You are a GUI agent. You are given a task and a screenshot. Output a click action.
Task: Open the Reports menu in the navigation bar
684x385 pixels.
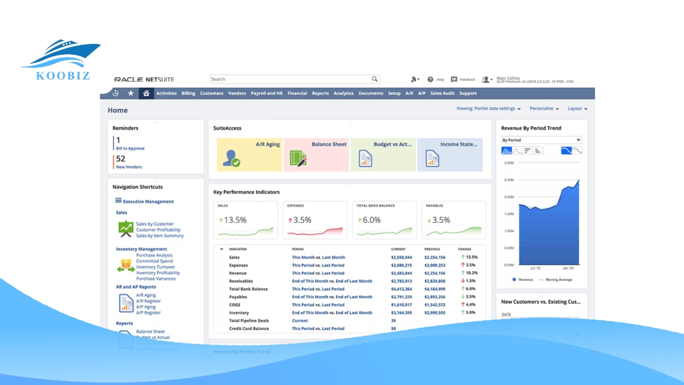320,93
